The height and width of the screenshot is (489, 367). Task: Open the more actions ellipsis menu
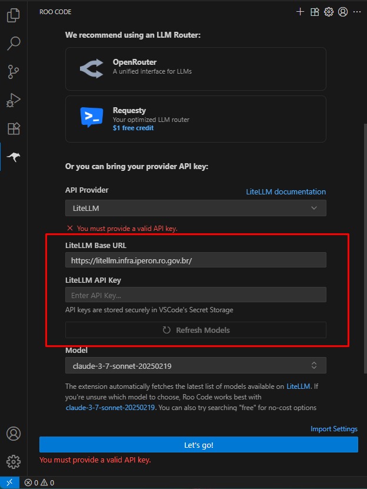click(x=357, y=11)
